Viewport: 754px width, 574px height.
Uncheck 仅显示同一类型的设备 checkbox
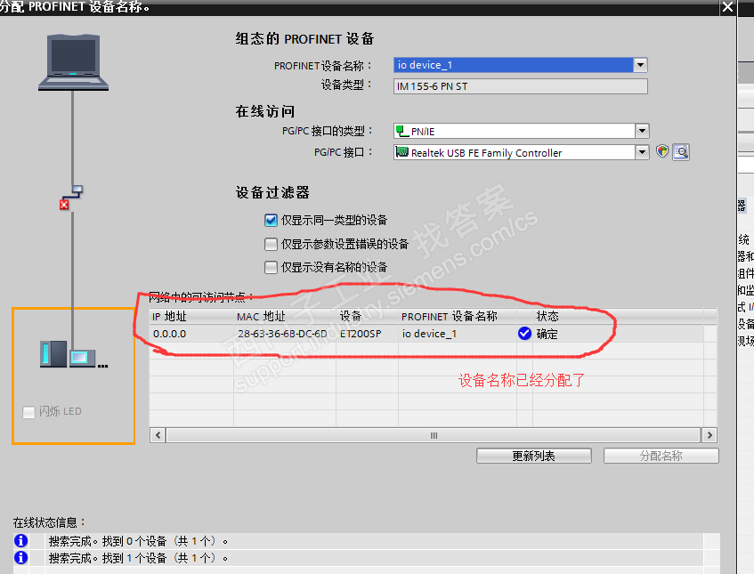[x=271, y=220]
